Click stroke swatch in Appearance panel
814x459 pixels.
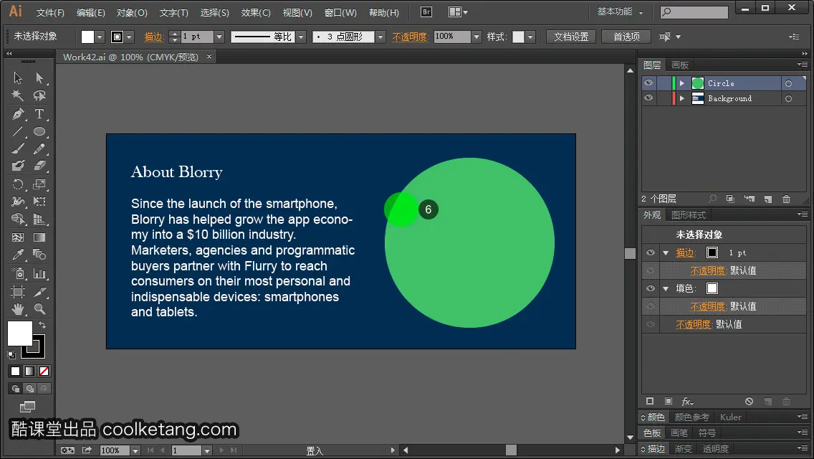pos(712,252)
